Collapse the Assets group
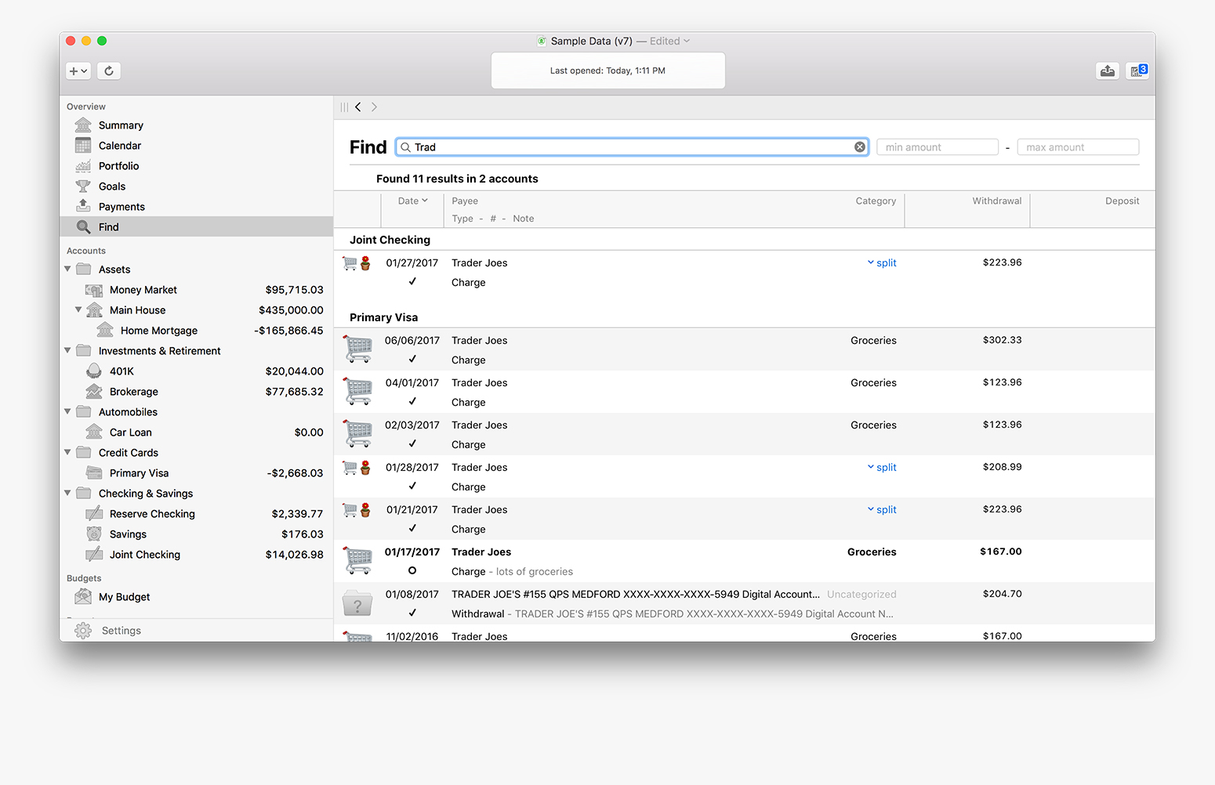 point(67,269)
